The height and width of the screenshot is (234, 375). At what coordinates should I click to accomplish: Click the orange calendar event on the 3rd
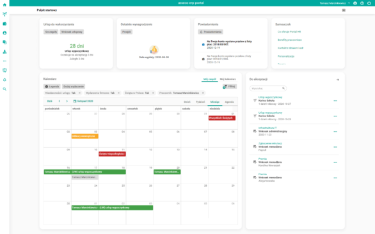pyautogui.click(x=85, y=136)
